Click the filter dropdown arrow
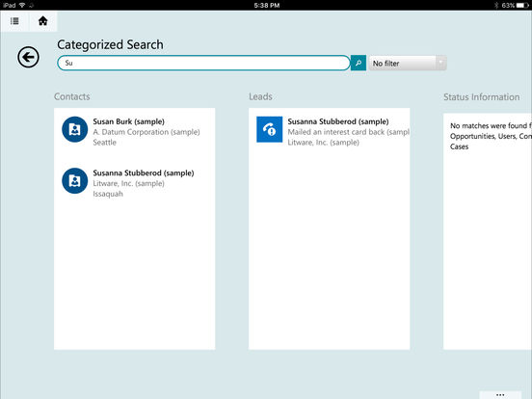532x399 pixels. [x=440, y=63]
